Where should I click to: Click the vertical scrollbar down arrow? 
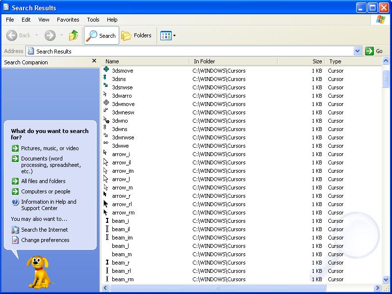[x=386, y=280]
